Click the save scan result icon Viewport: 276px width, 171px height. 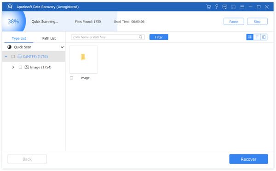[x=233, y=7]
